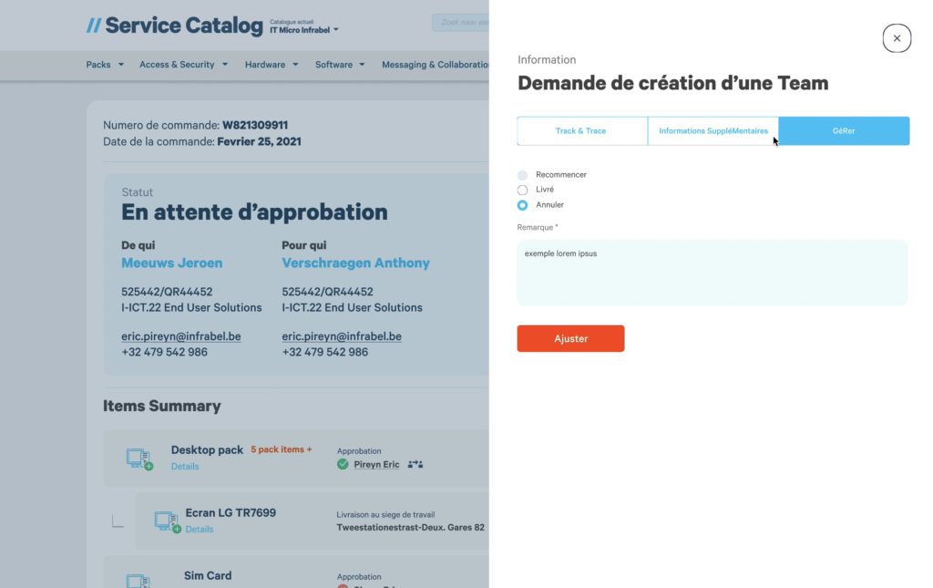Viewport: 933px width, 588px height.
Task: Expand the 5 pack items plus
Action: click(x=282, y=449)
